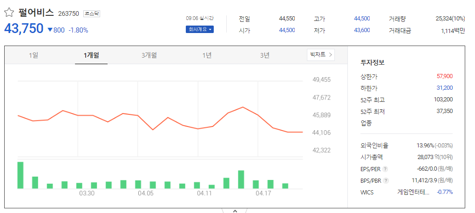The image size is (475, 213).
Task: Click 52주 최고 value 103,200
Action: (x=443, y=100)
